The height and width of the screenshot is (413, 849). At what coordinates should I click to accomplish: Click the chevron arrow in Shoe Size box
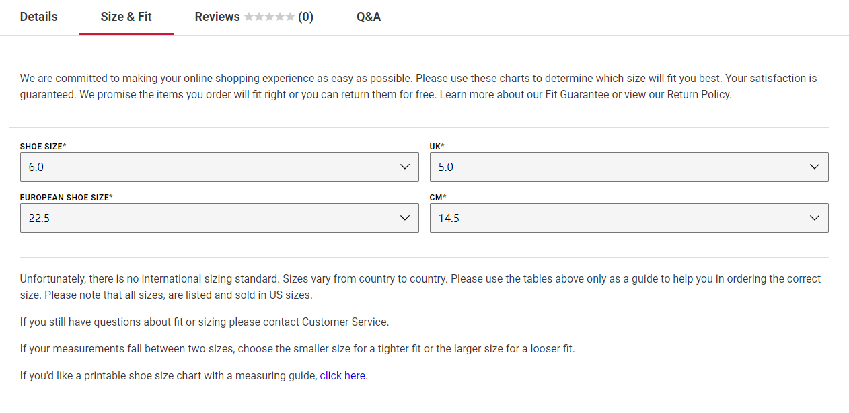click(x=405, y=167)
